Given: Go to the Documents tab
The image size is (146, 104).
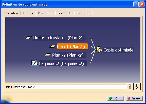Looking at the screenshot, I should pyautogui.click(x=65, y=13).
